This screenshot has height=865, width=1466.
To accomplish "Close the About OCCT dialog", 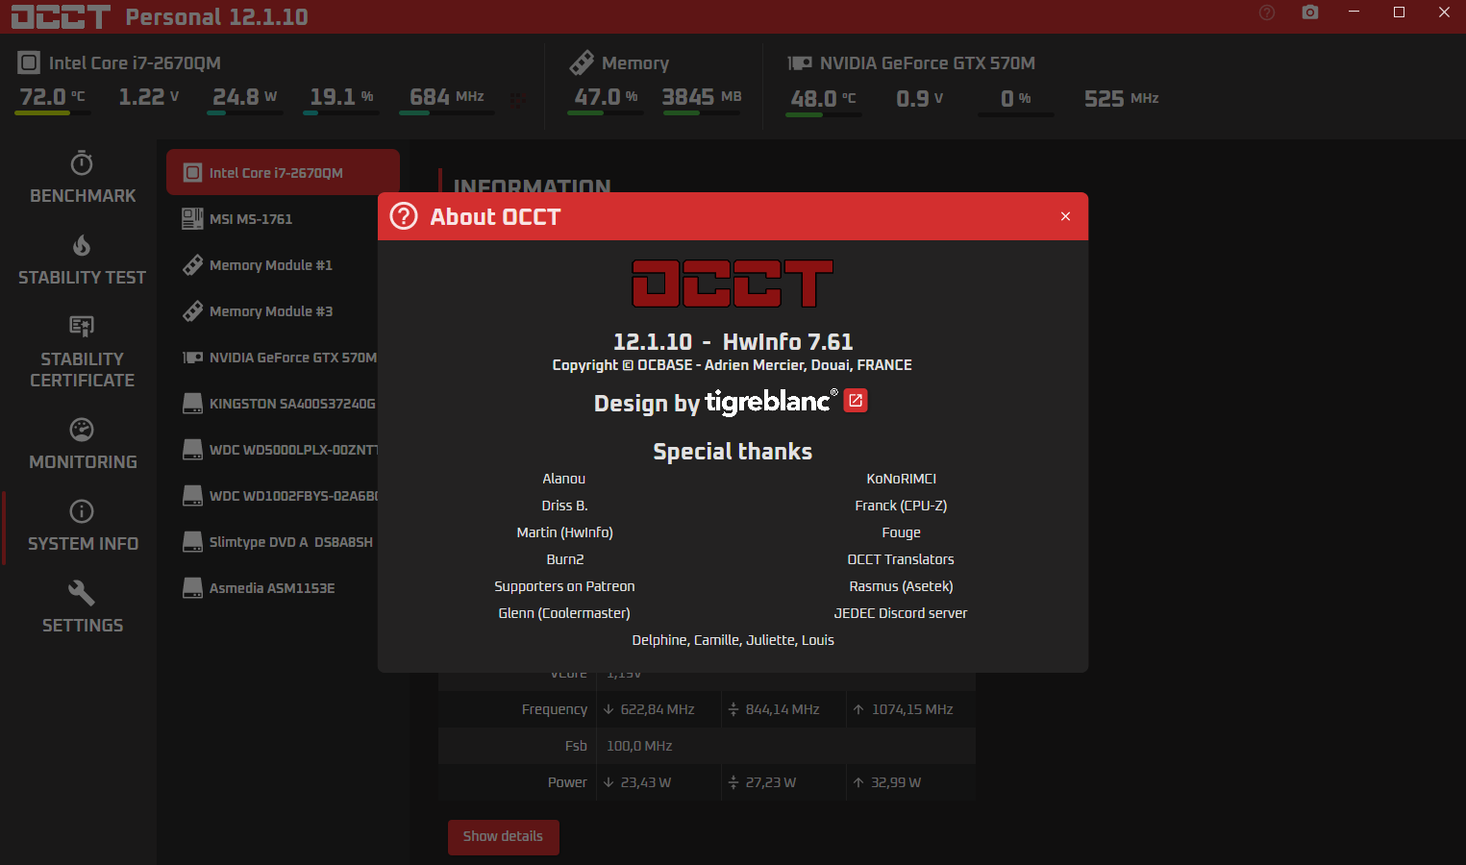I will click(1065, 216).
